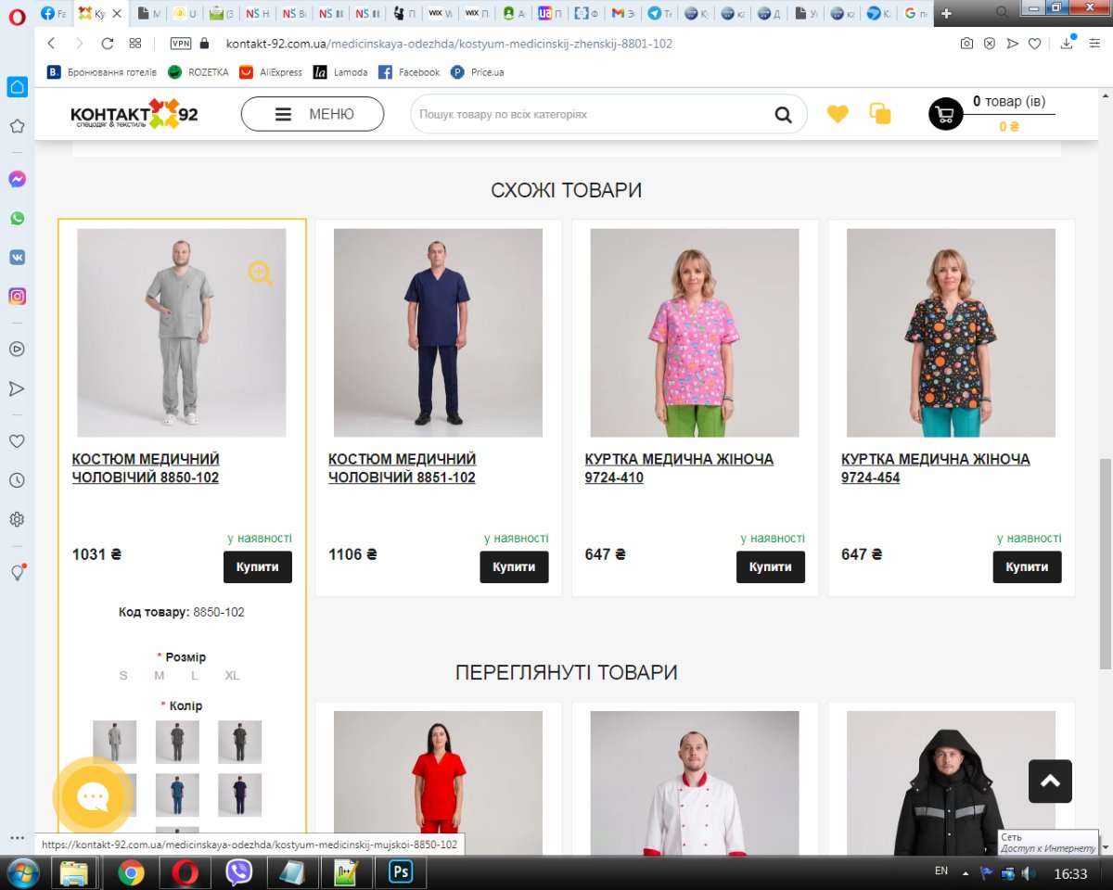Open Messenger in the Opera sidebar
1113x890 pixels.
17,180
